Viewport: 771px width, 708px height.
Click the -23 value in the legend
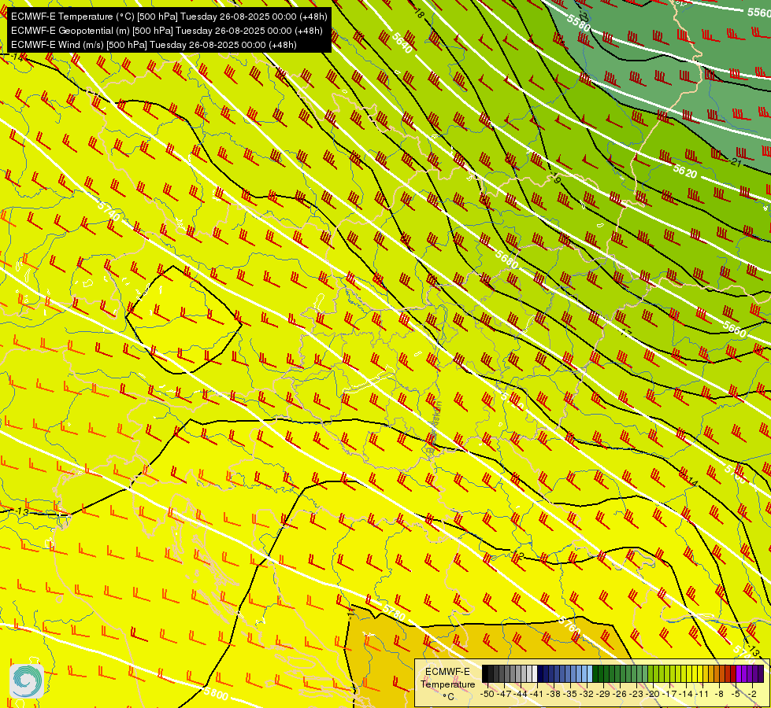click(x=636, y=694)
